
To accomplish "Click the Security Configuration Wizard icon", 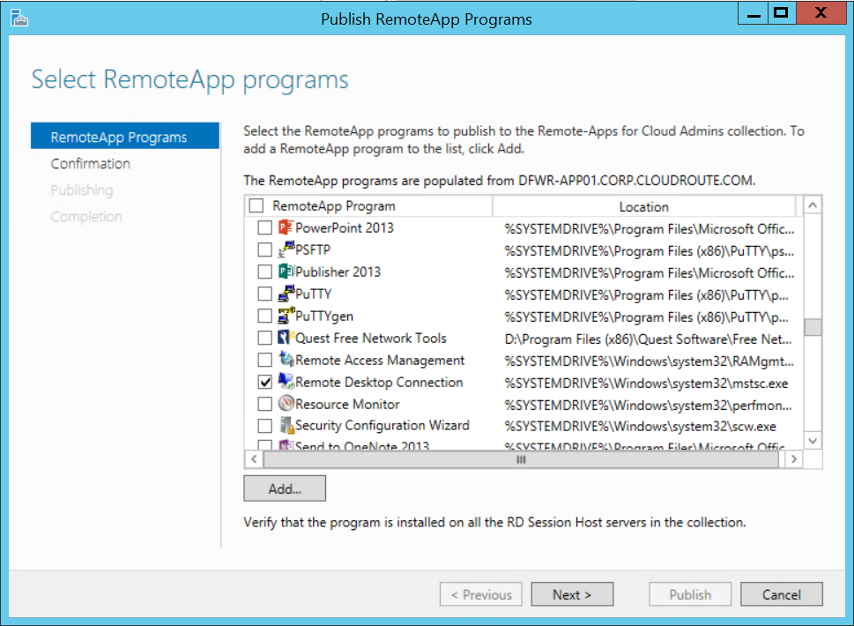I will tap(286, 426).
